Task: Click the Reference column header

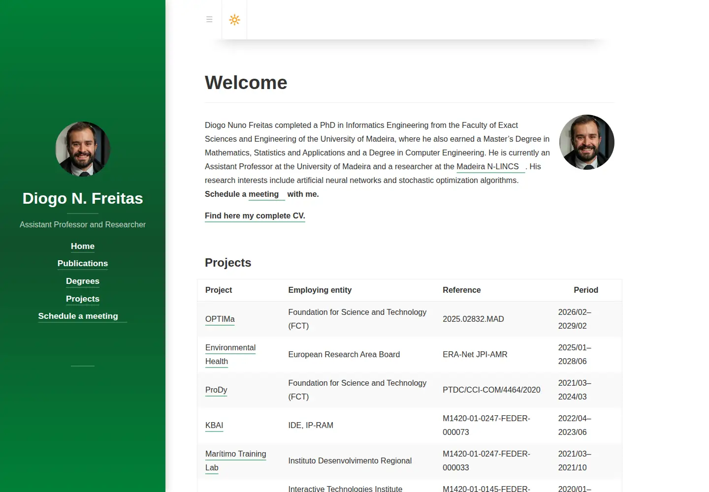Action: (x=462, y=290)
